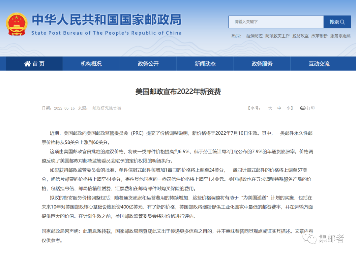Select the 政务服务 menu item
This screenshot has height=254, width=356.
[x=262, y=64]
